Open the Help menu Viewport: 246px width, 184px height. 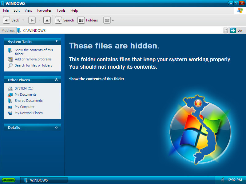(x=74, y=10)
